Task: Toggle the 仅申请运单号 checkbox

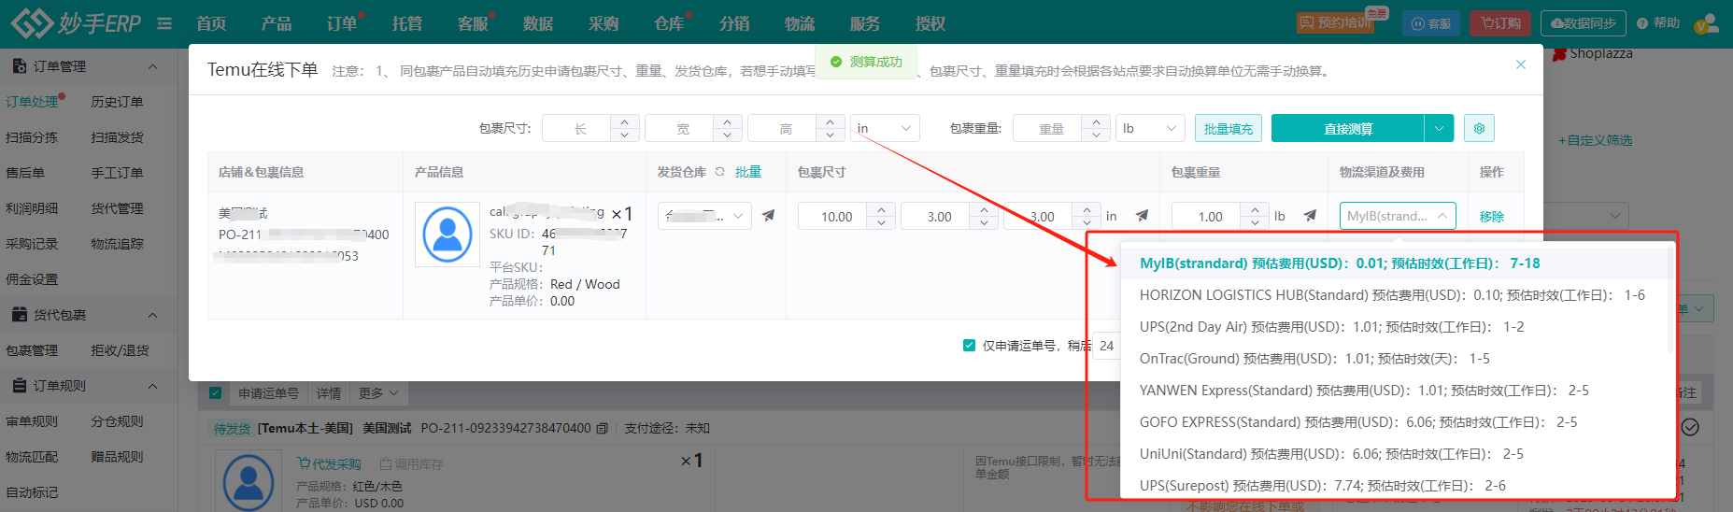Action: [x=969, y=346]
